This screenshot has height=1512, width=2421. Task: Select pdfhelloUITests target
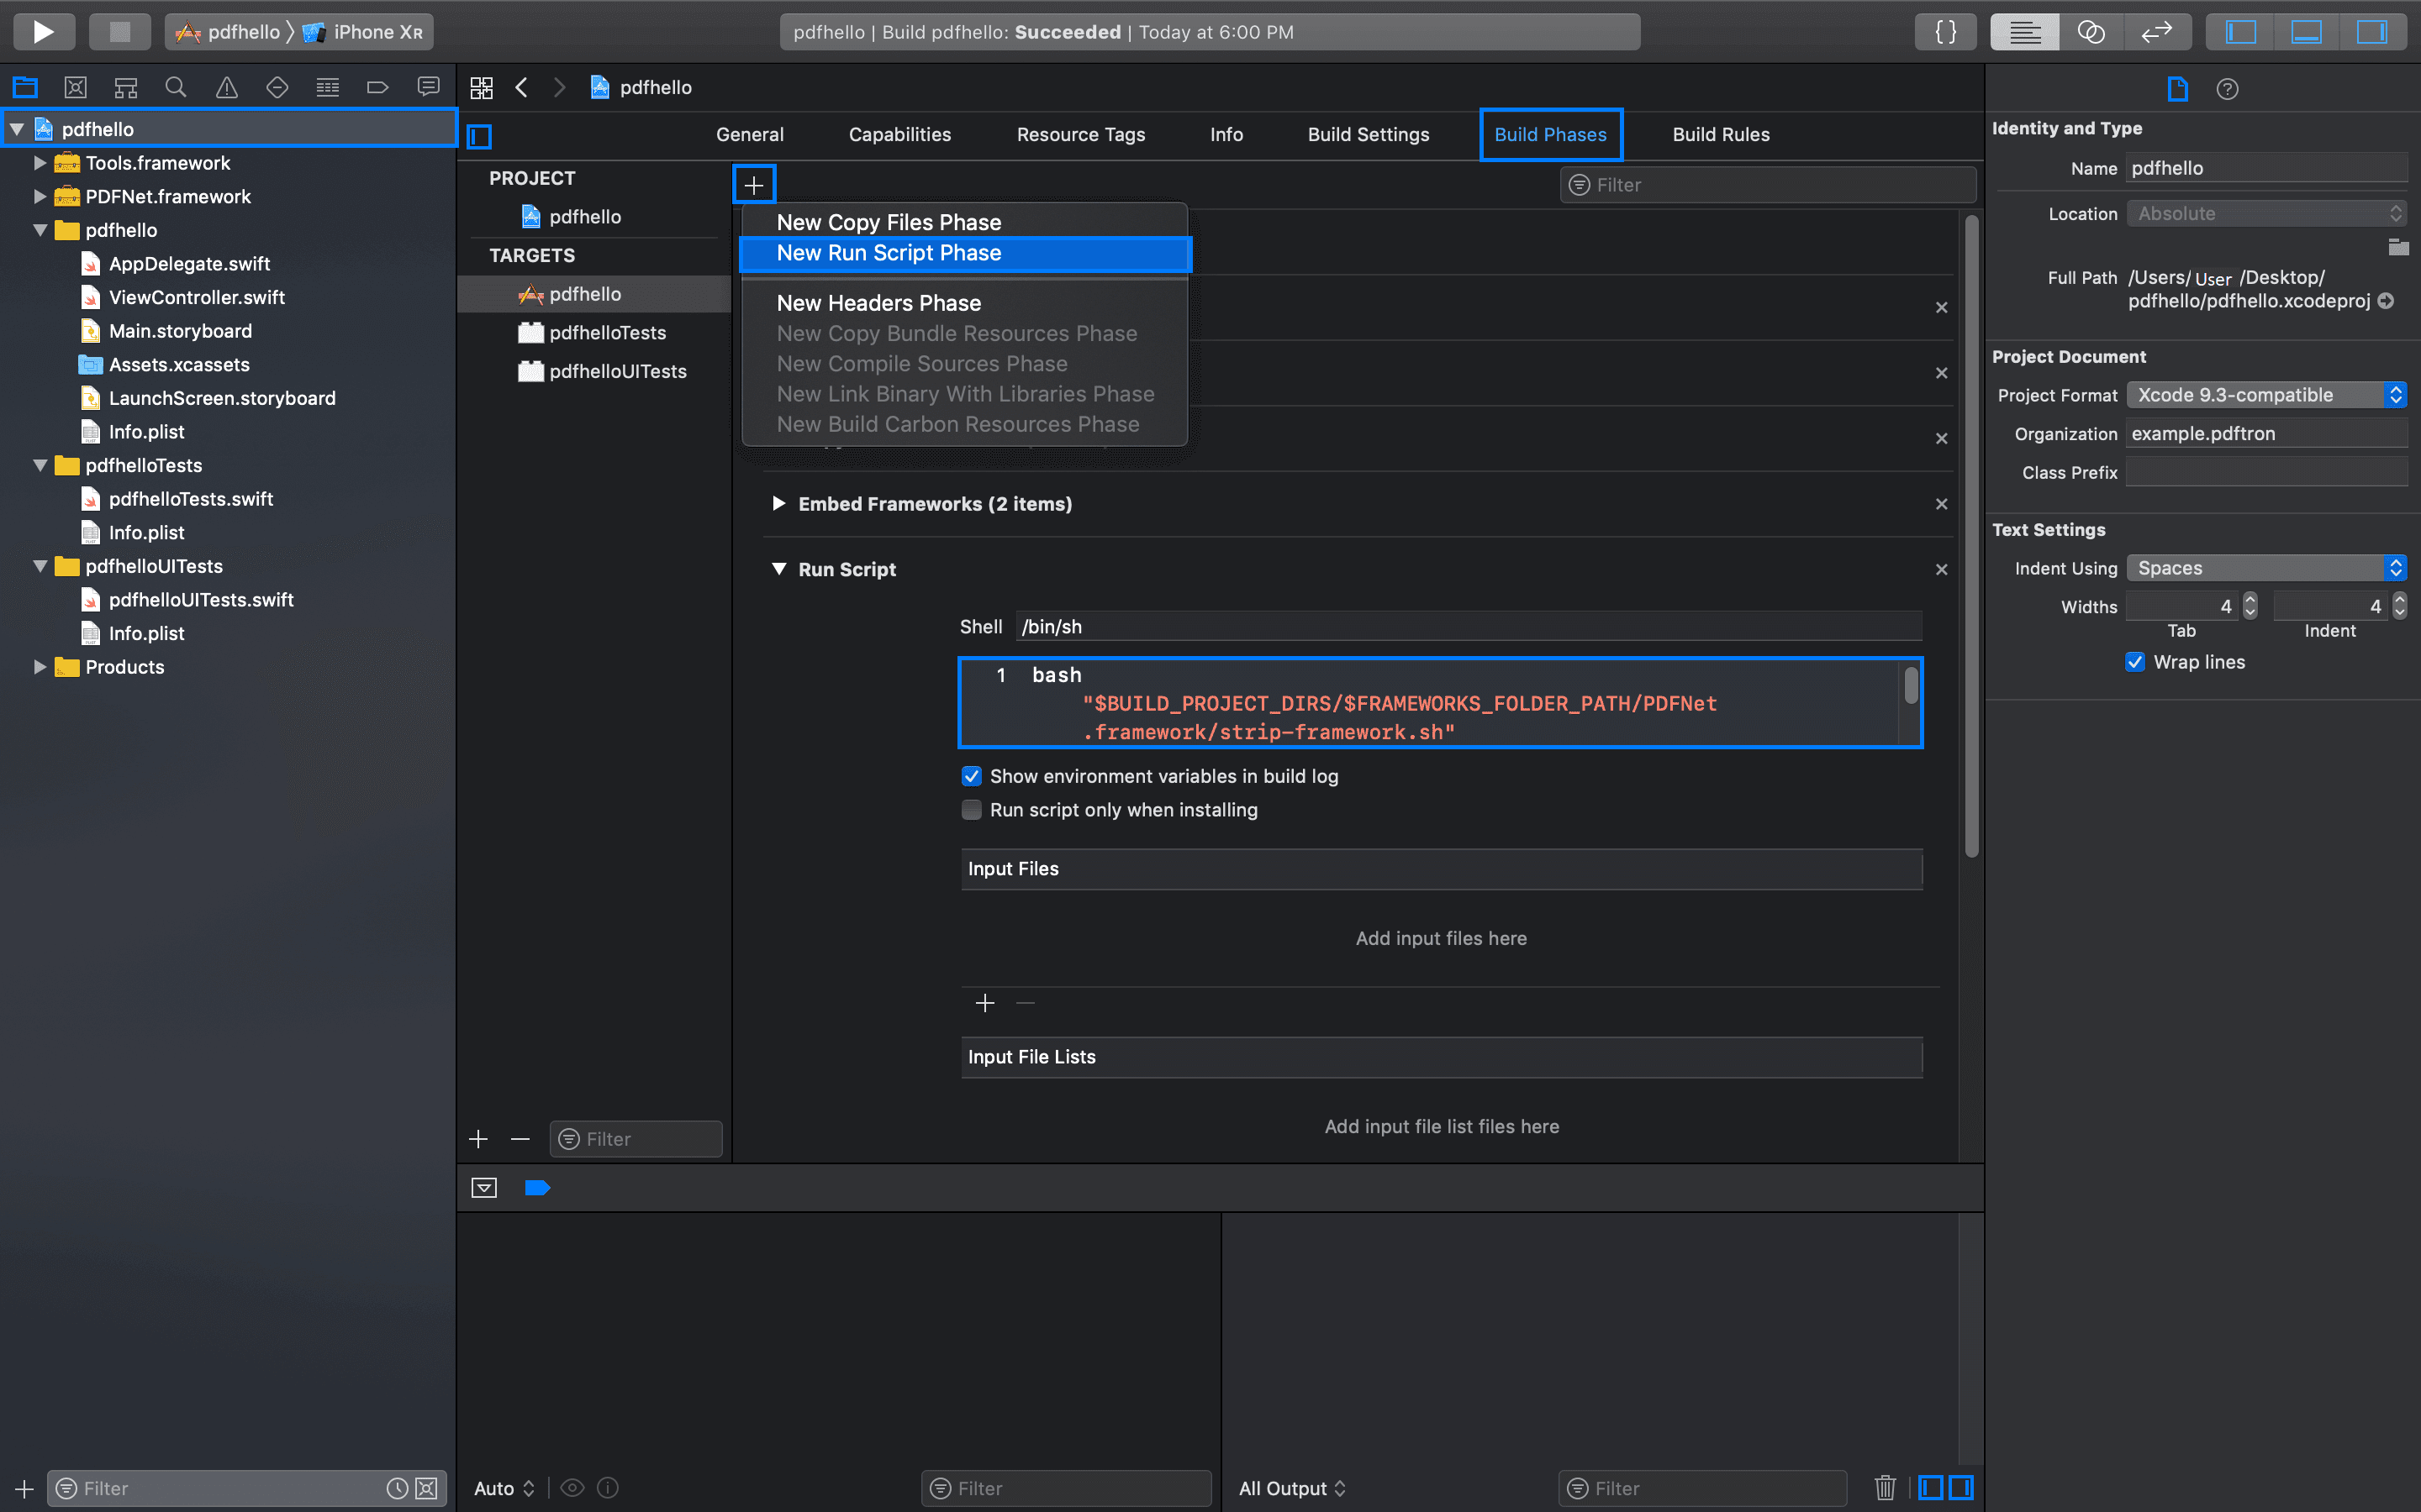click(617, 372)
